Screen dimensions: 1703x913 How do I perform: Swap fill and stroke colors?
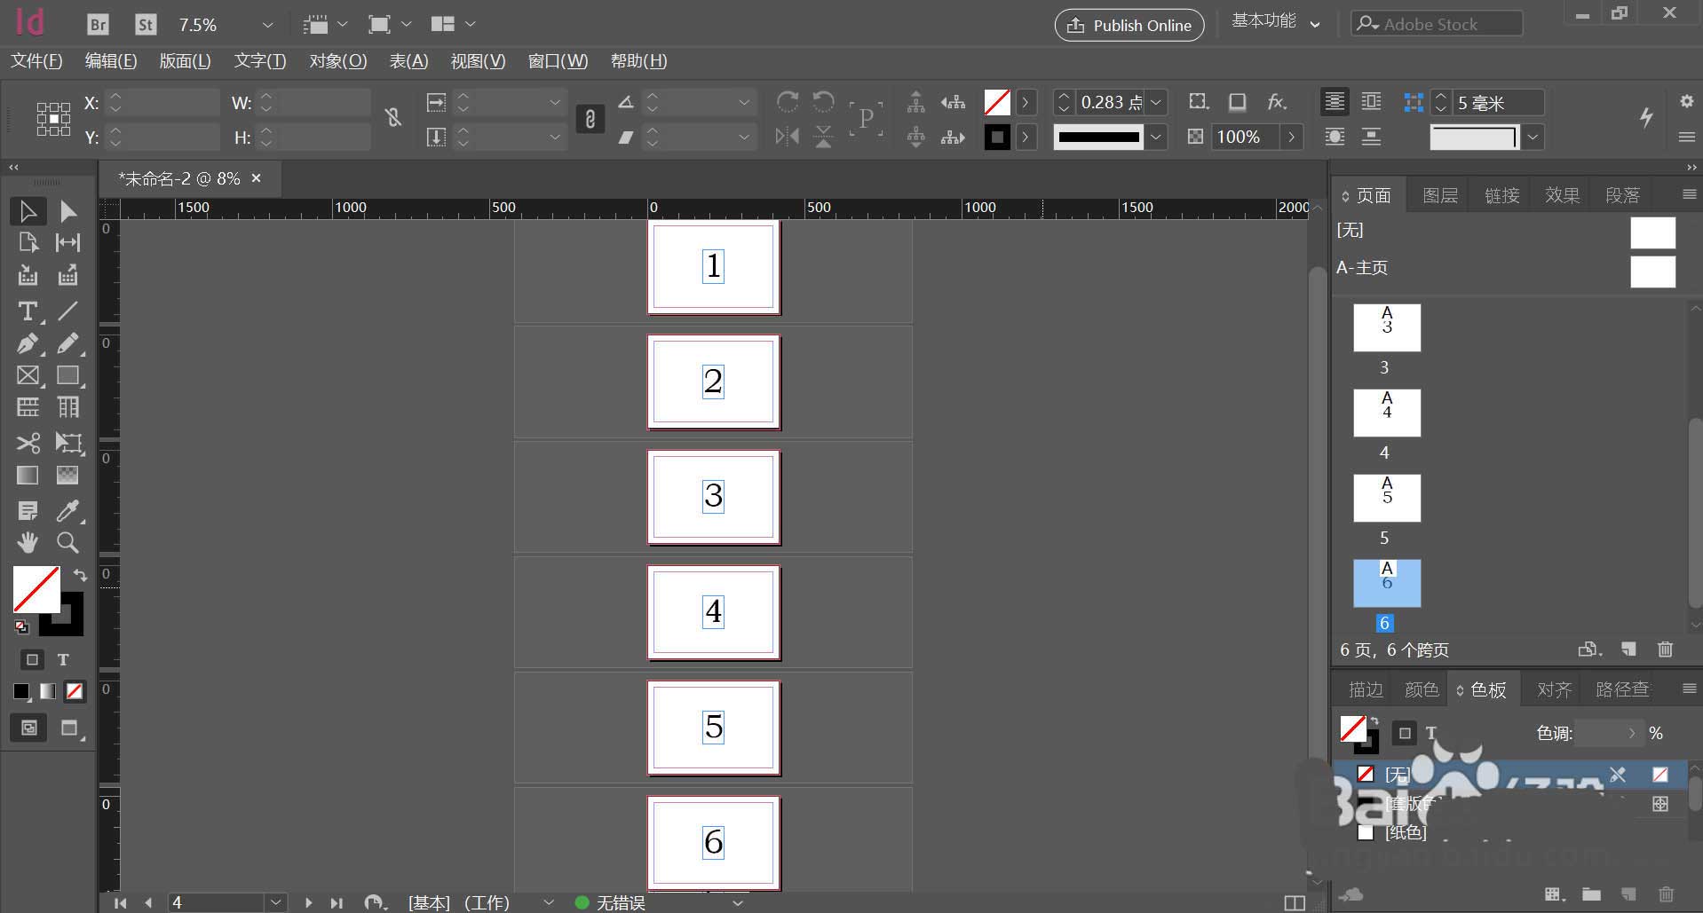click(x=80, y=575)
